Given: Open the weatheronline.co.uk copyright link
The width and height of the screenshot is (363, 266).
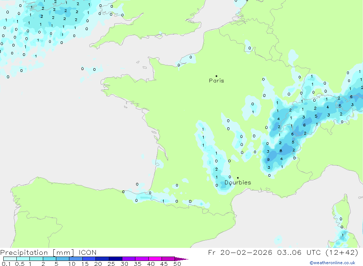Looking at the screenshot, I should pos(332,263).
